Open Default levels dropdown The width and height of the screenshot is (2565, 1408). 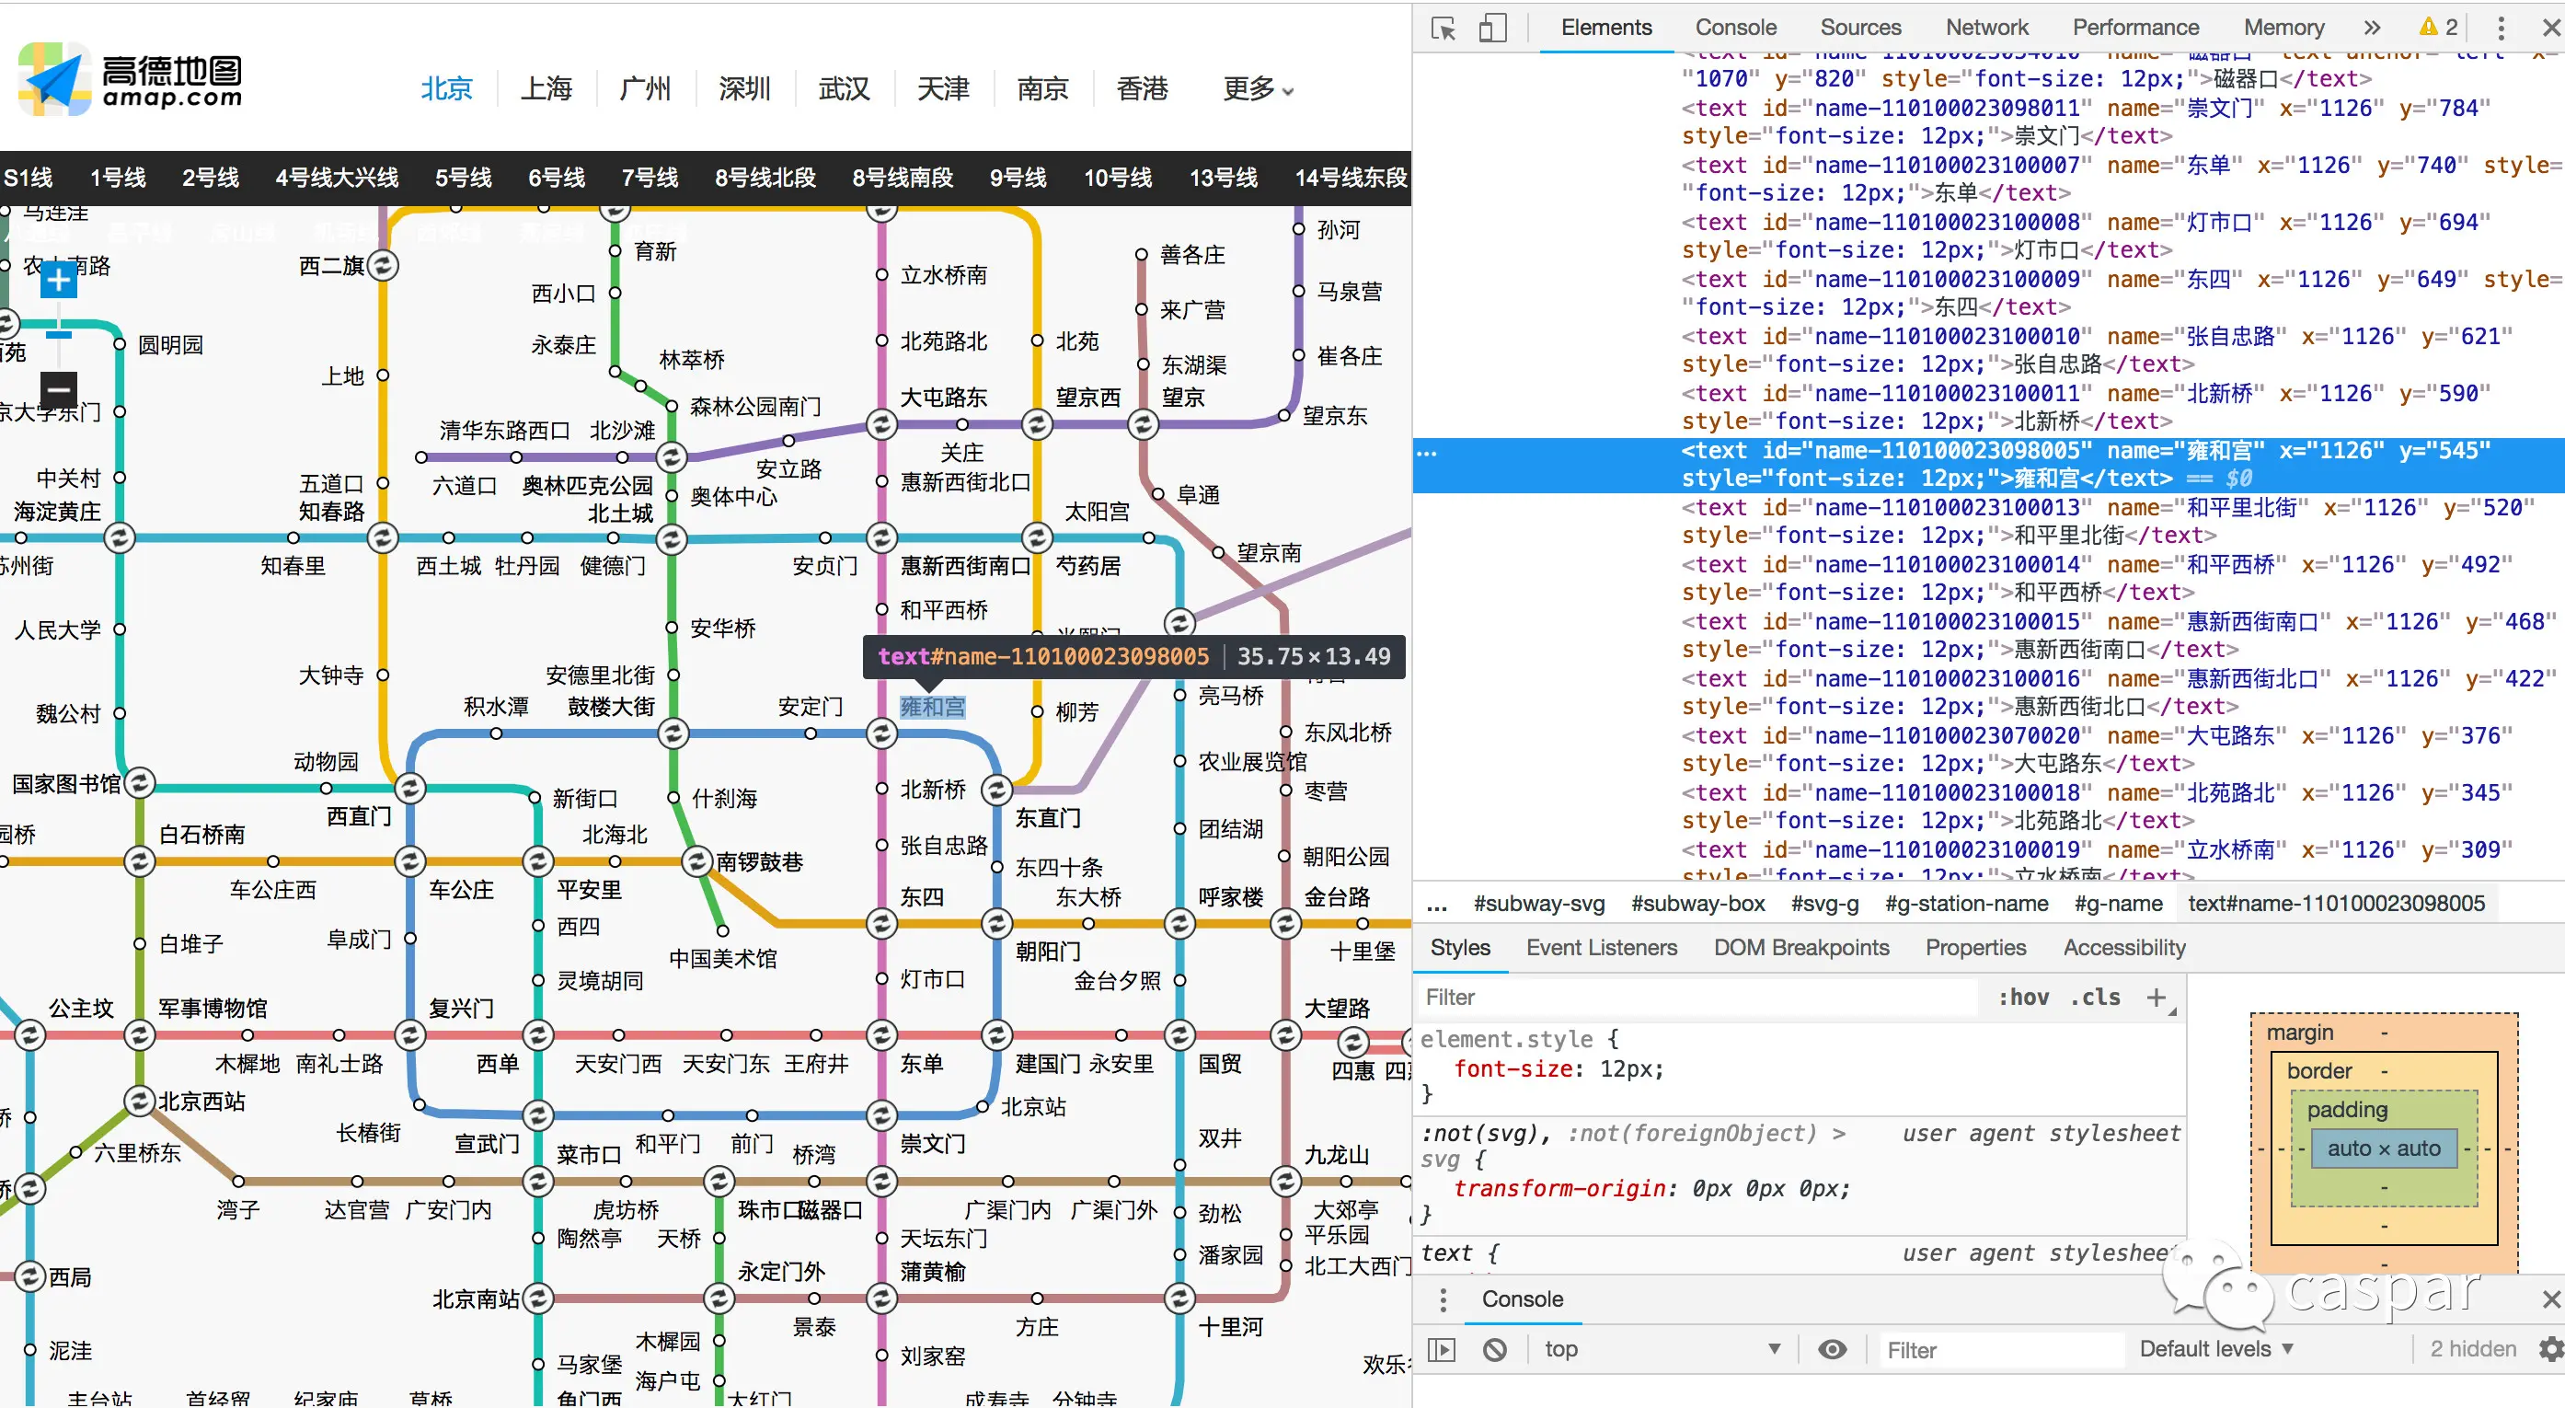(x=2215, y=1349)
